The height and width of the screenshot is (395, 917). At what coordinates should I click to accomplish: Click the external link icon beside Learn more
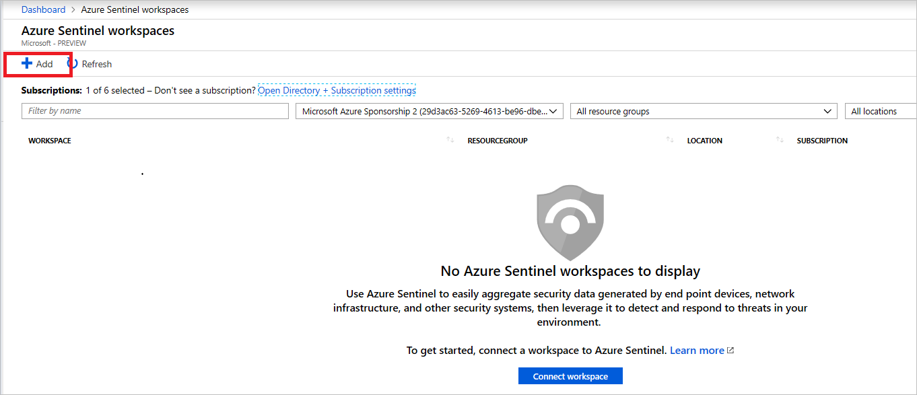[x=731, y=351]
